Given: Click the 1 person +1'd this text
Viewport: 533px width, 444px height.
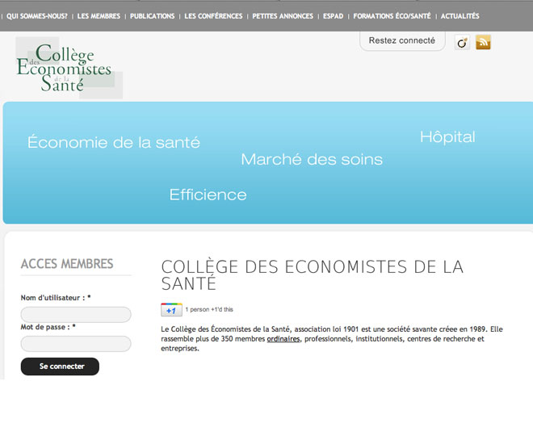Looking at the screenshot, I should pos(209,309).
